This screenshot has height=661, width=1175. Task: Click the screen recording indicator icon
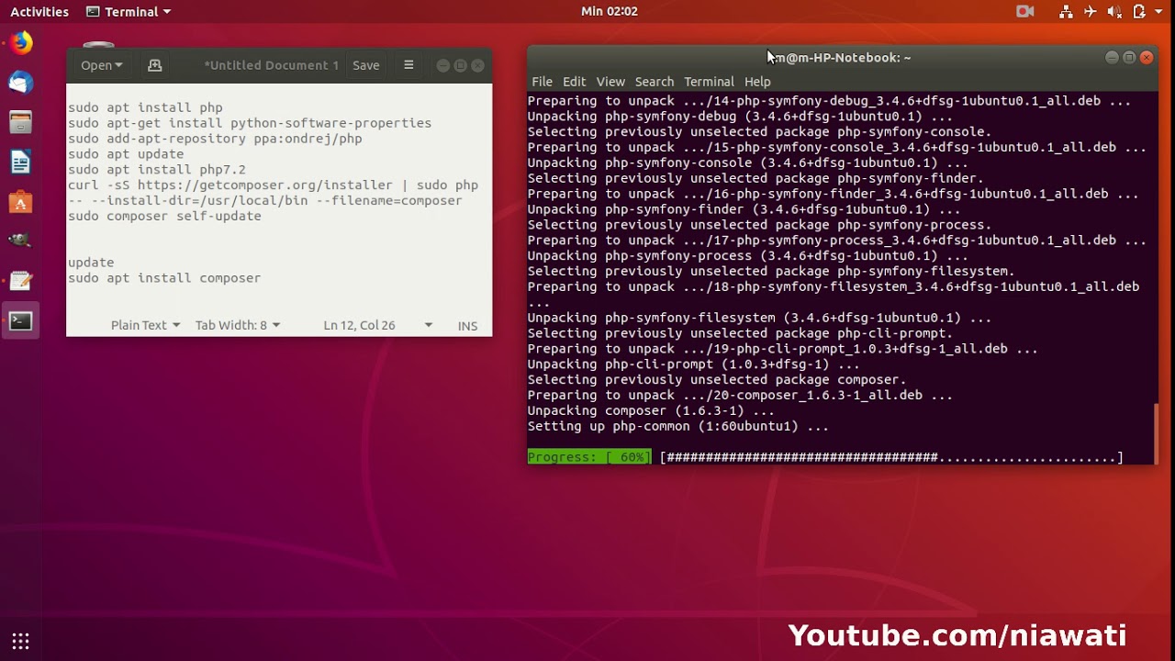(1025, 12)
